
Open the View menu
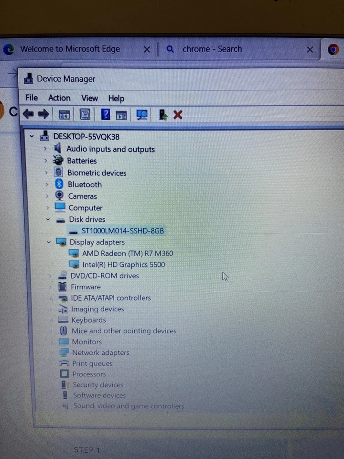(89, 98)
